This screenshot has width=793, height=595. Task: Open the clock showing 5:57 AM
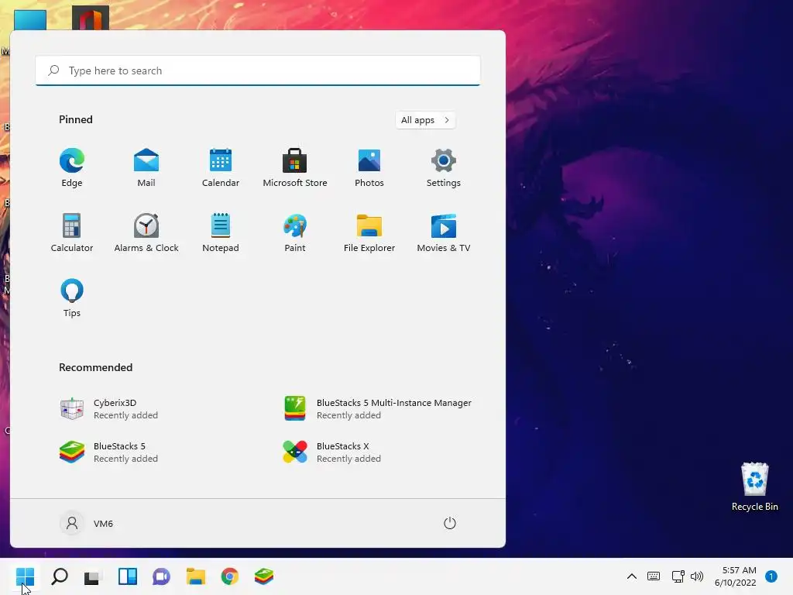click(736, 576)
